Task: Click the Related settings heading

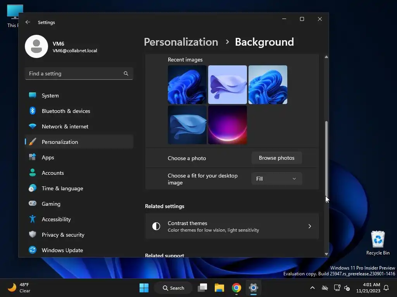Action: pos(164,207)
